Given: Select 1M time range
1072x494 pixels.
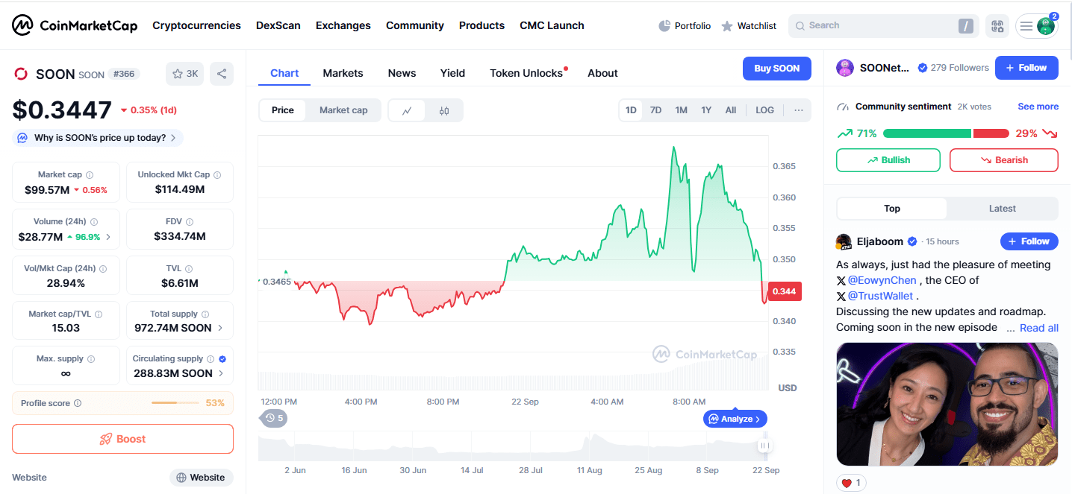Looking at the screenshot, I should [681, 110].
